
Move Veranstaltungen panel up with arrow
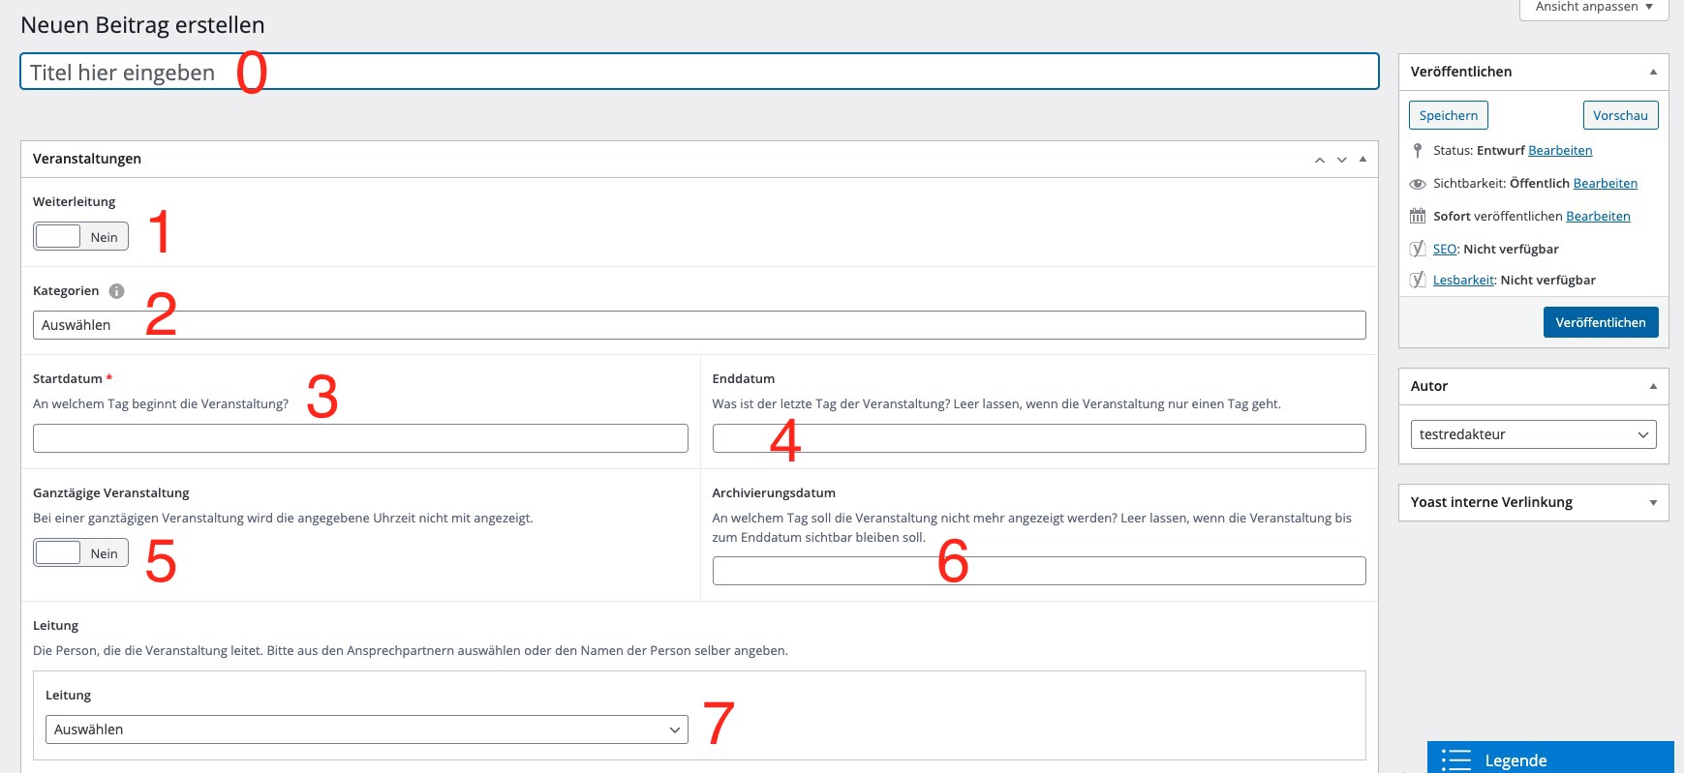pyautogui.click(x=1319, y=160)
